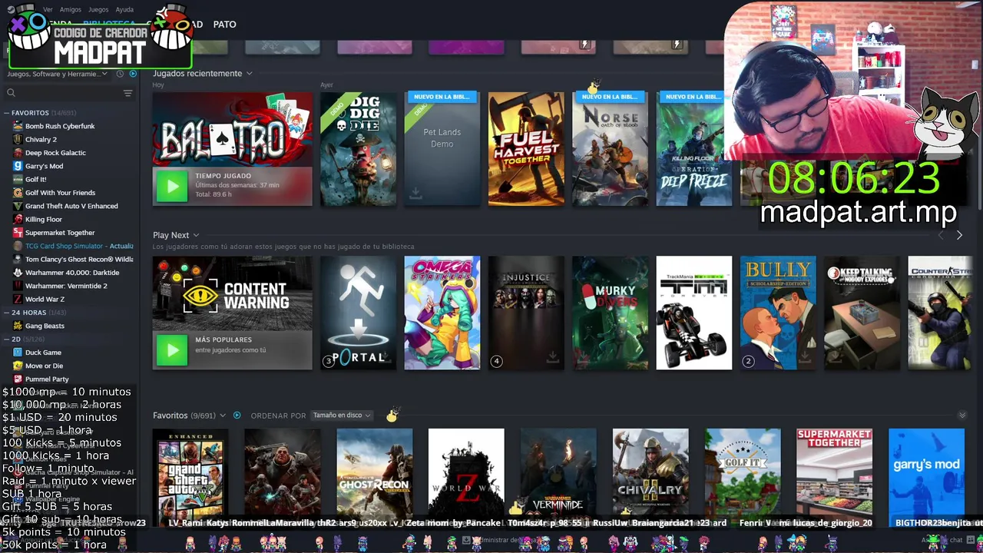
Task: Open the Fuel Harvest Together card
Action: (526, 149)
